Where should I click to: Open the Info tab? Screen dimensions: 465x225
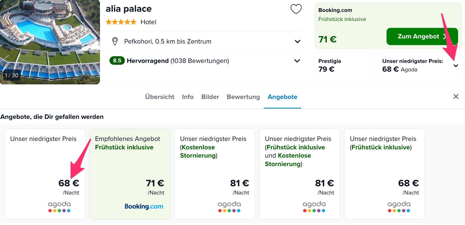[x=188, y=97]
